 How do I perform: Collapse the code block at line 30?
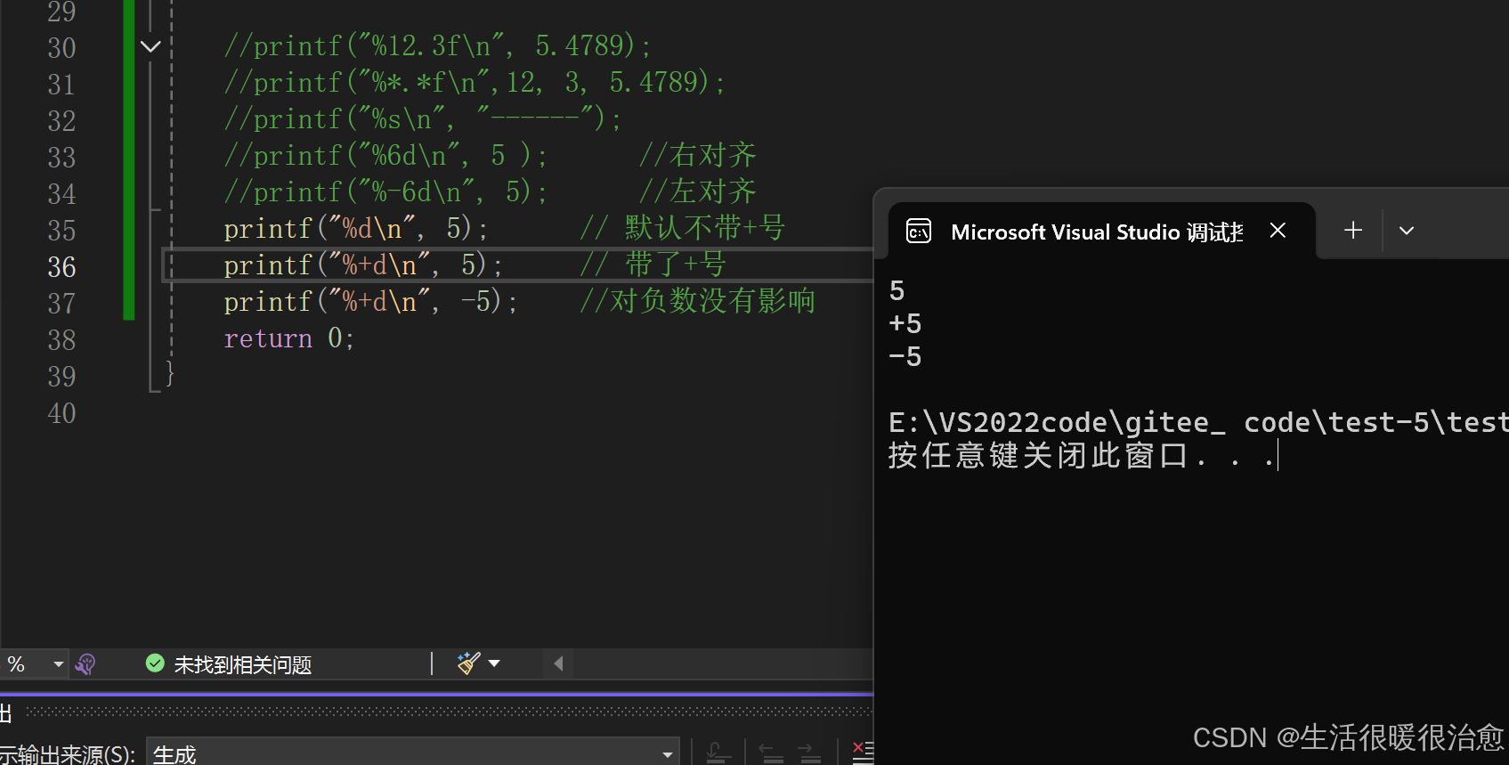pos(150,46)
